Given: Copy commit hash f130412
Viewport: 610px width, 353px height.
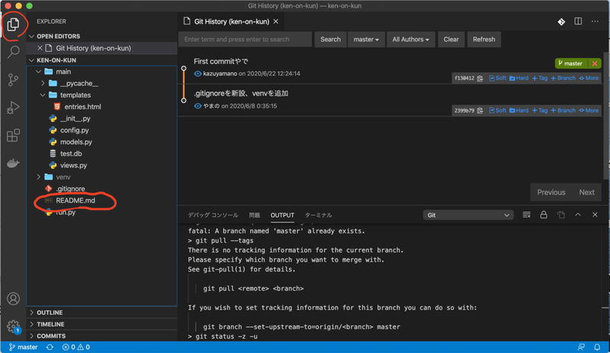Looking at the screenshot, I should 480,78.
